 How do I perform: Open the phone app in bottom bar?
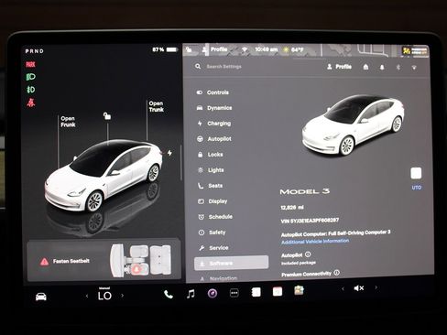click(169, 294)
